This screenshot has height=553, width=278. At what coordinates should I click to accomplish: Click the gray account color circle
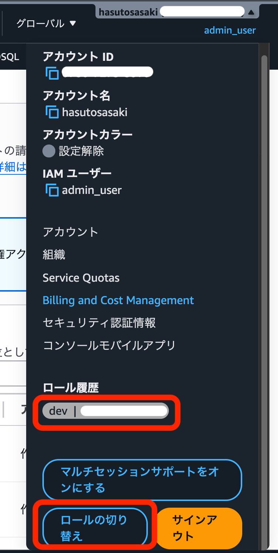pyautogui.click(x=49, y=151)
